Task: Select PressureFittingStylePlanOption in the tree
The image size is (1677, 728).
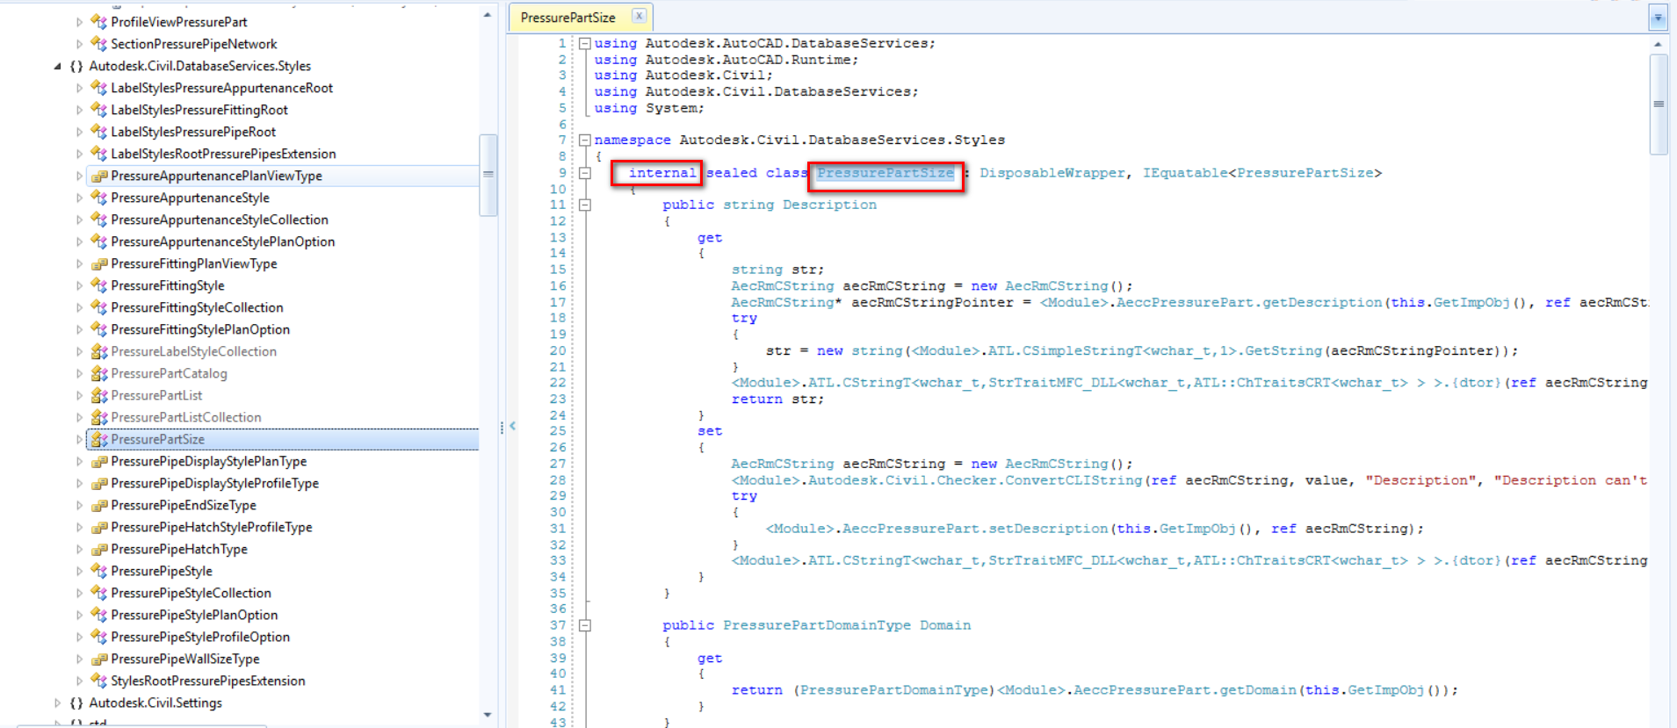Action: pyautogui.click(x=200, y=329)
